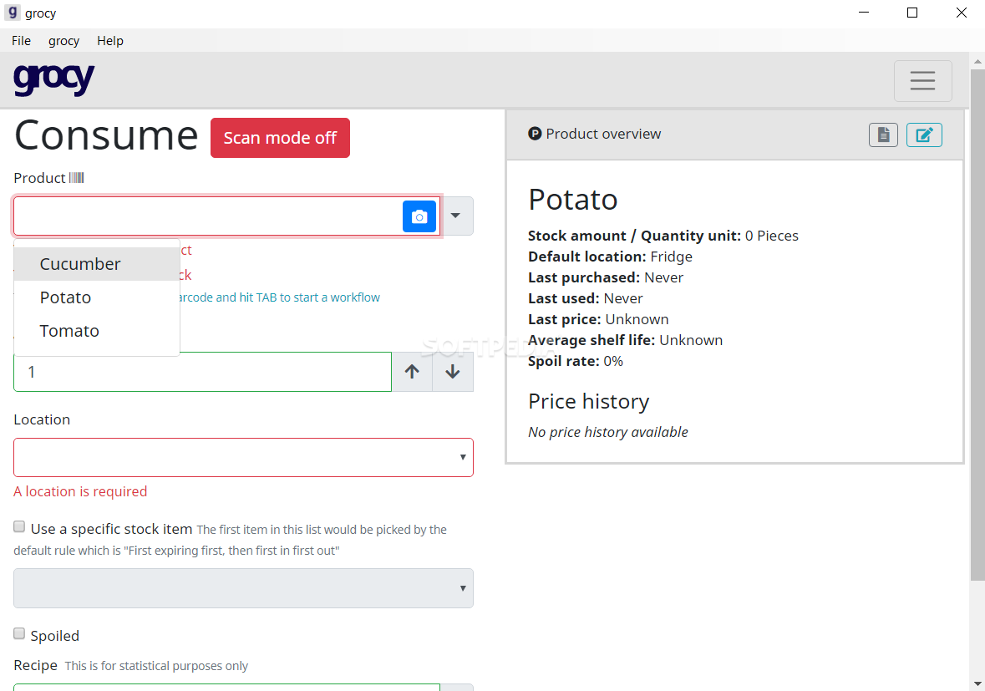Click the grocy logo in header
This screenshot has width=985, height=691.
pyautogui.click(x=54, y=79)
